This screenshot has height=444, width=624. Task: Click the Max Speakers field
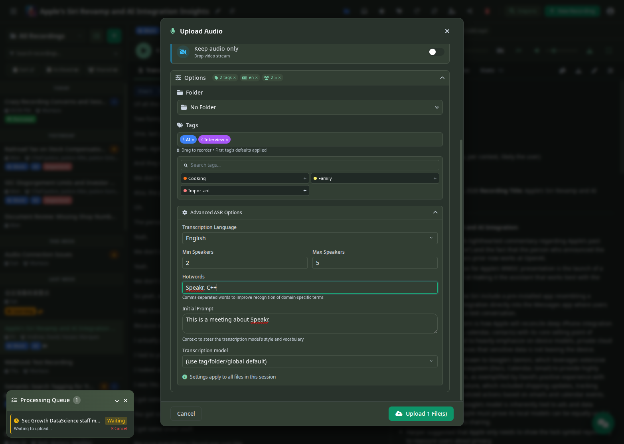[x=375, y=263]
